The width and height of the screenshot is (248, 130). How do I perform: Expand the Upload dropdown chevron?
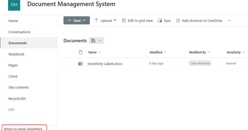[115, 20]
